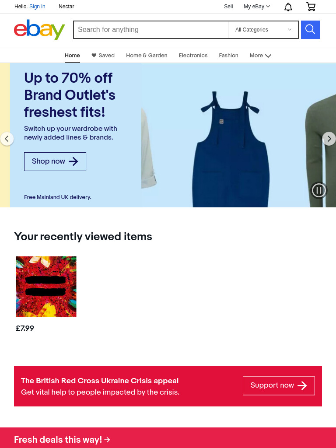
Task: Go to previous carousel slide arrow
Action: coord(7,139)
